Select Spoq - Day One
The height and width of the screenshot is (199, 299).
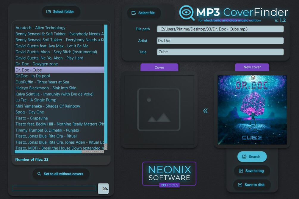59,112
